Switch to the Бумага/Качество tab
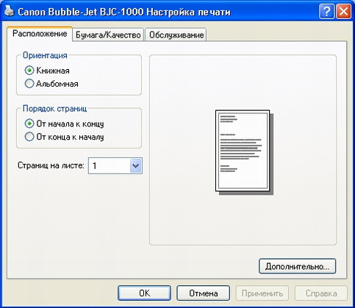The width and height of the screenshot is (355, 308). (x=108, y=35)
